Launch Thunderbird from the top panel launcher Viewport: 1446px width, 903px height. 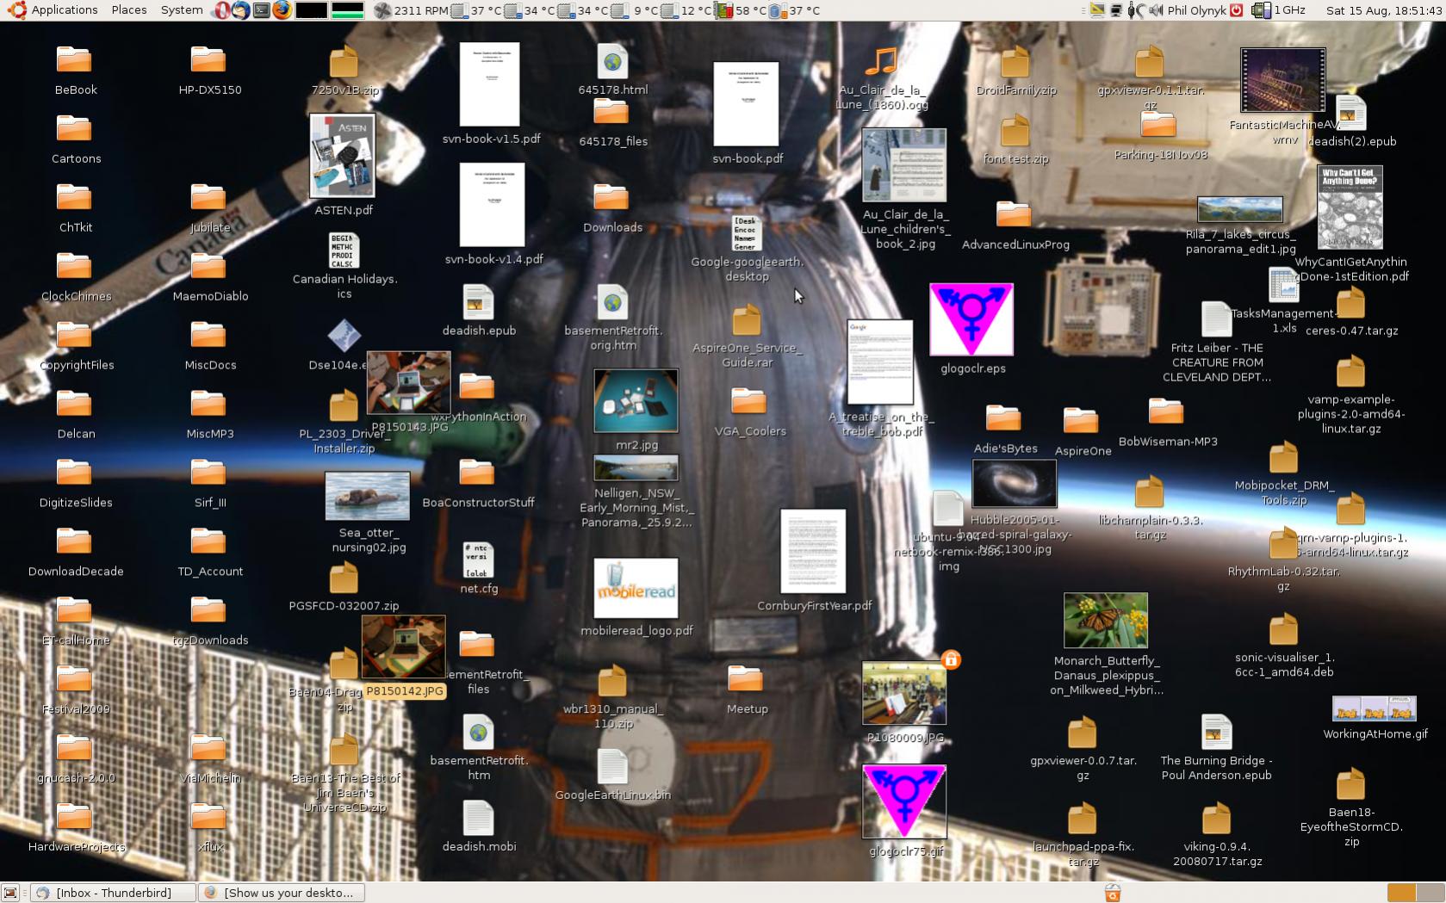point(240,10)
